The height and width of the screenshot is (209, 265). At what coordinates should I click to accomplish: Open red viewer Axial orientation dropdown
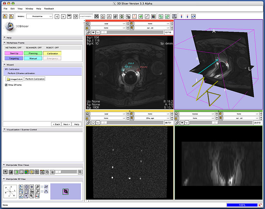pyautogui.click(x=108, y=24)
